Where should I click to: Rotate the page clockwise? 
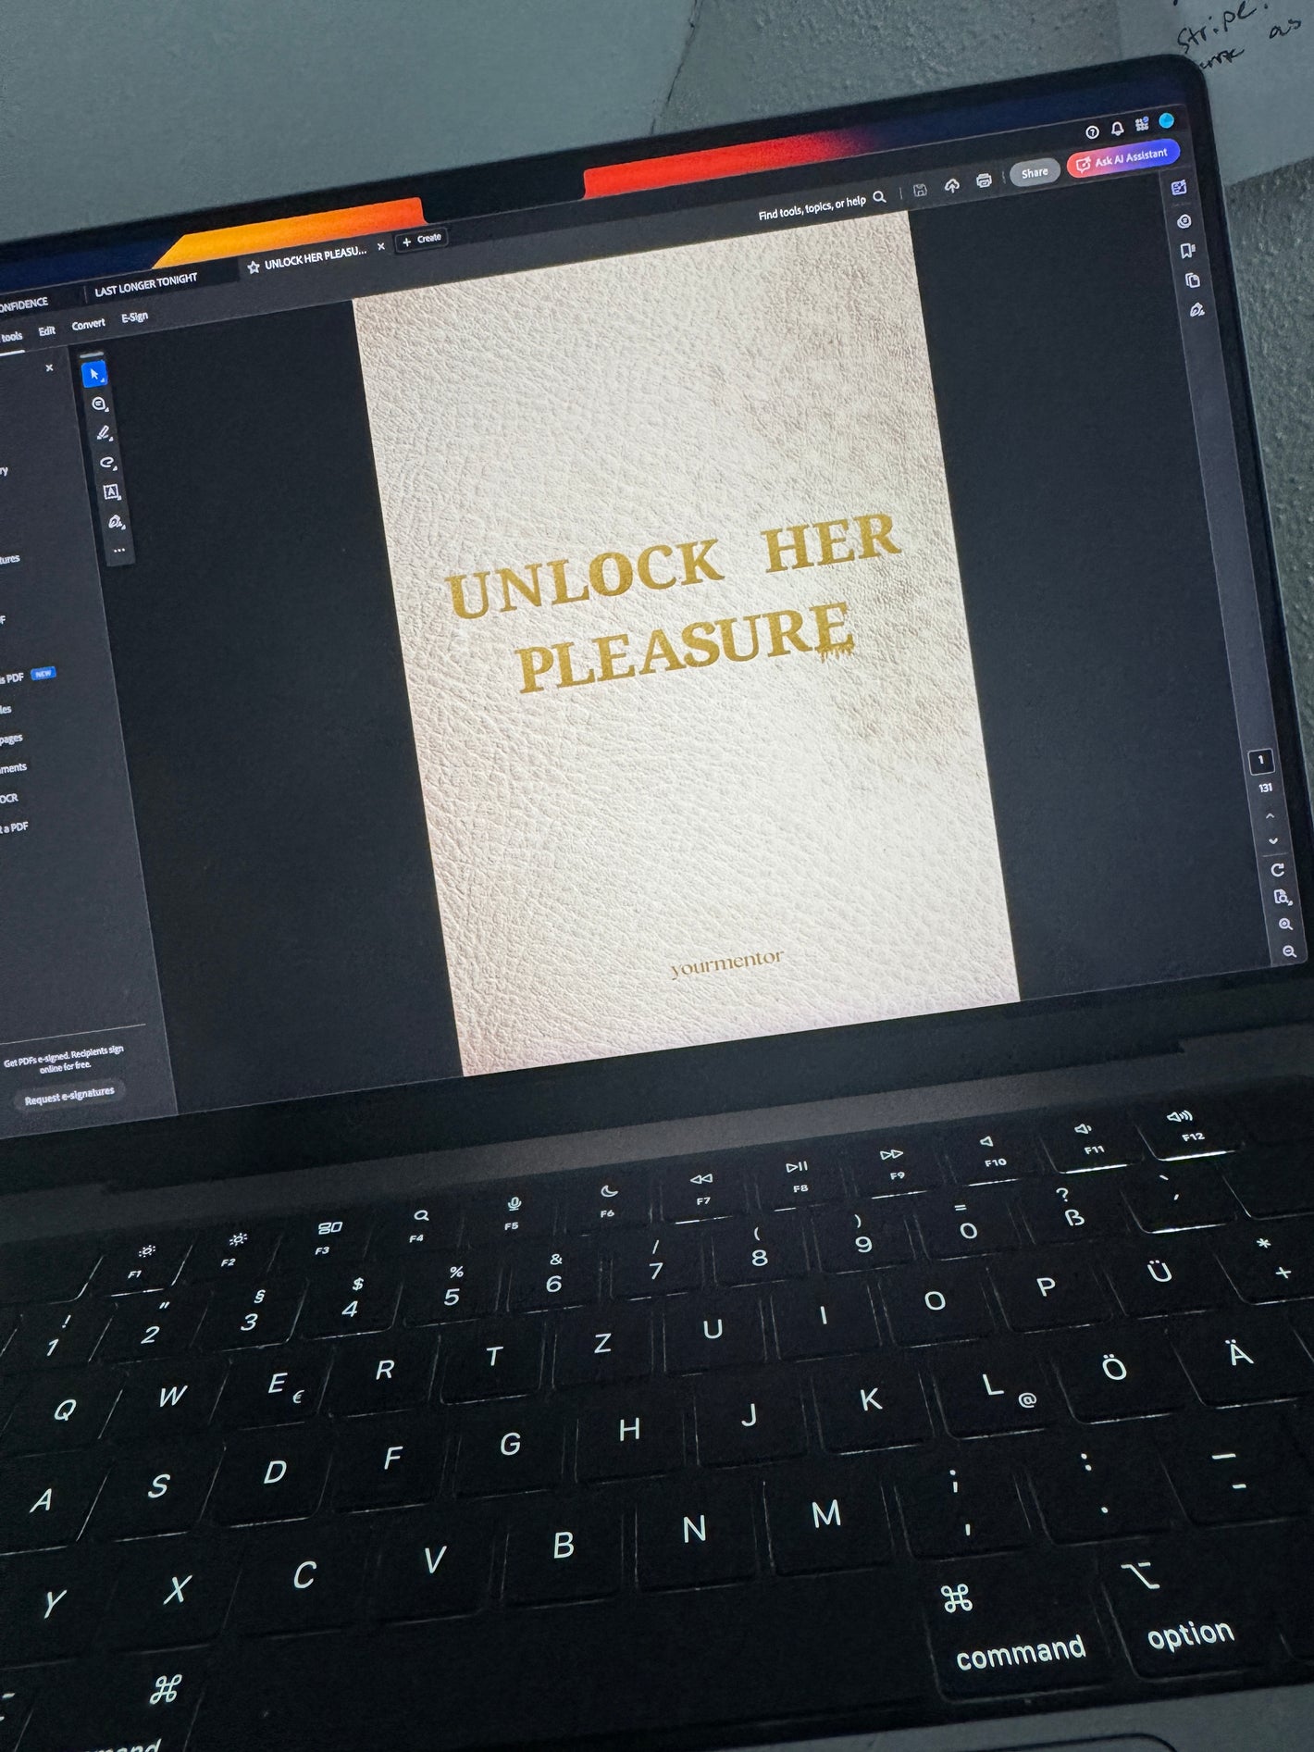(x=1277, y=870)
